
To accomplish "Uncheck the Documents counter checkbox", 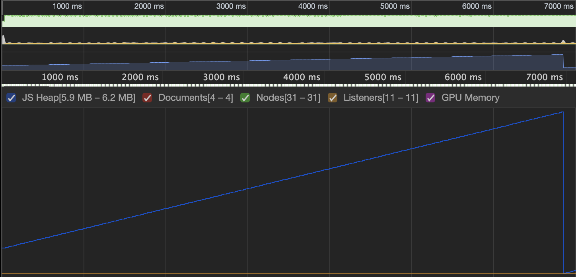I will (148, 98).
